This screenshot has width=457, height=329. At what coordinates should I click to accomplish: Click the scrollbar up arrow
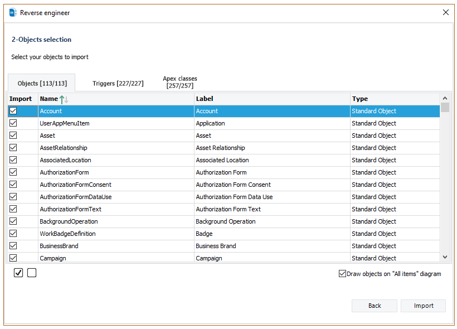(x=445, y=99)
